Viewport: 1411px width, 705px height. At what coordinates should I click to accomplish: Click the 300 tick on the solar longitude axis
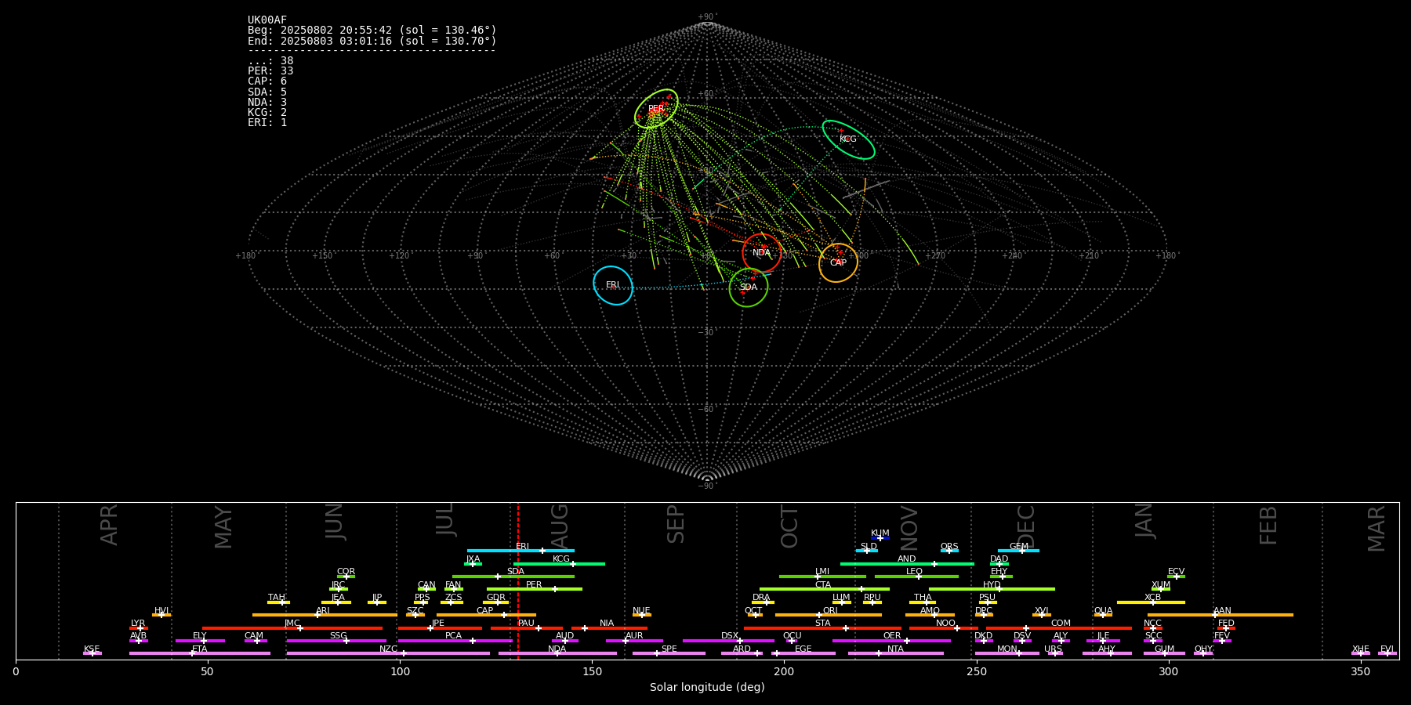[x=1168, y=671]
